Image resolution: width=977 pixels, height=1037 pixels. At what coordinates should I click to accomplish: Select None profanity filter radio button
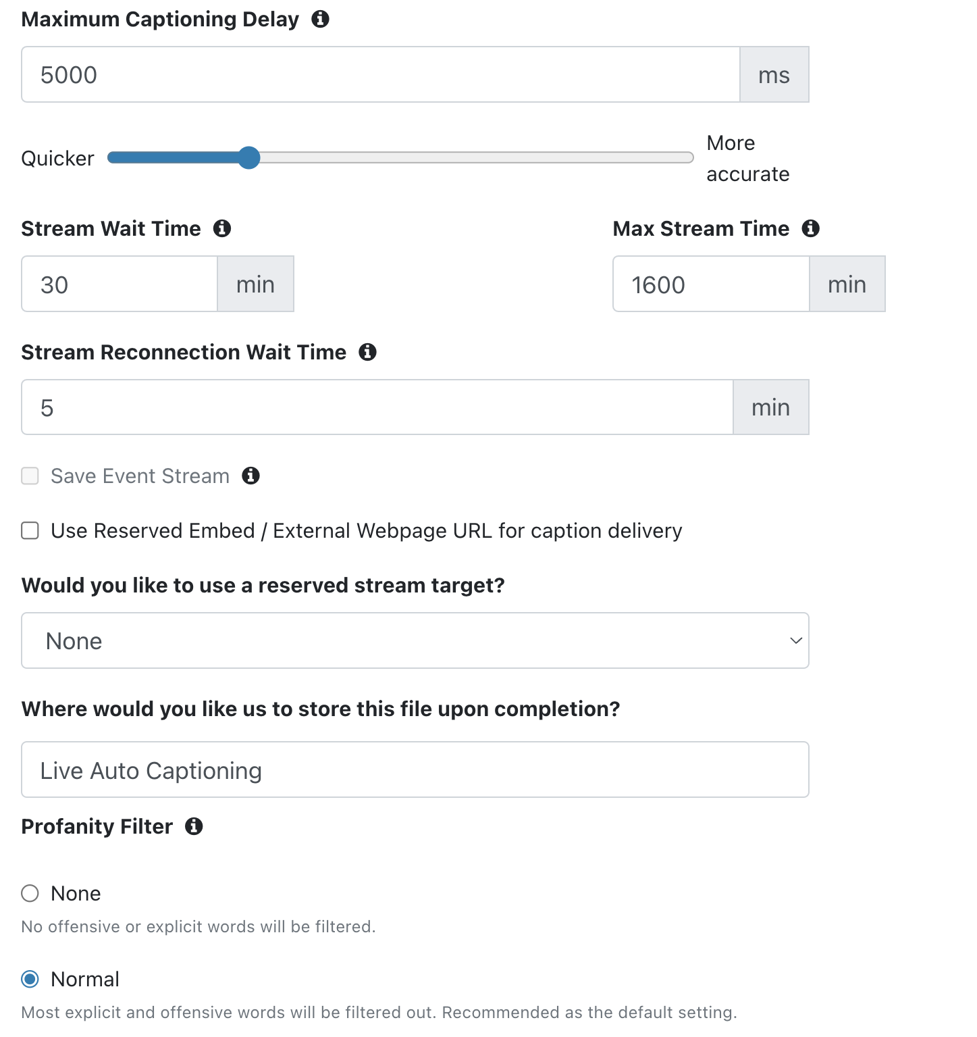tap(30, 893)
